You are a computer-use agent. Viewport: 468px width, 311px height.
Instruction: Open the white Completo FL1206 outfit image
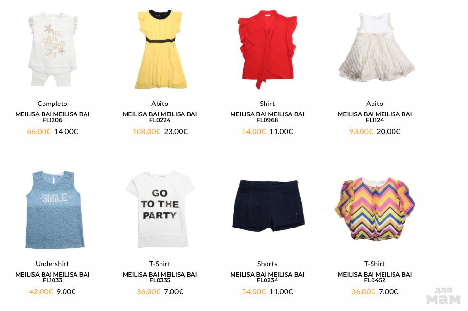(x=53, y=50)
